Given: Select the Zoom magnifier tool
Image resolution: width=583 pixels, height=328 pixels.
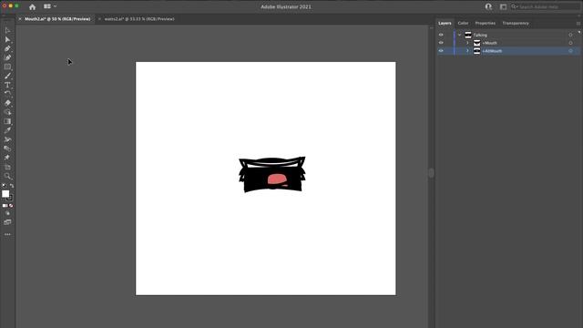Looking at the screenshot, I should [x=7, y=176].
